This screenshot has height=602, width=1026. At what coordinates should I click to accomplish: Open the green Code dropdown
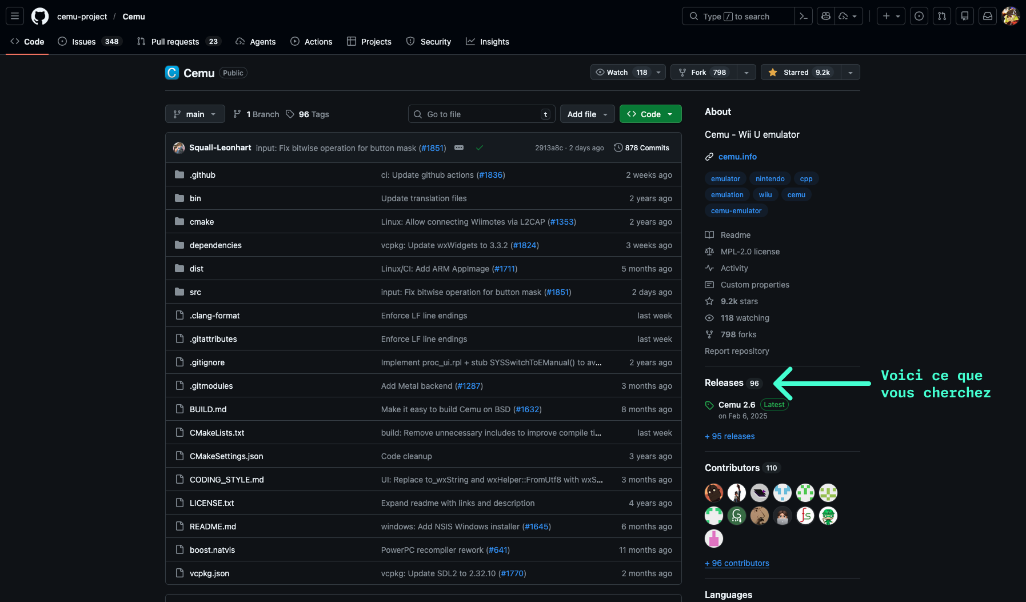pos(650,114)
